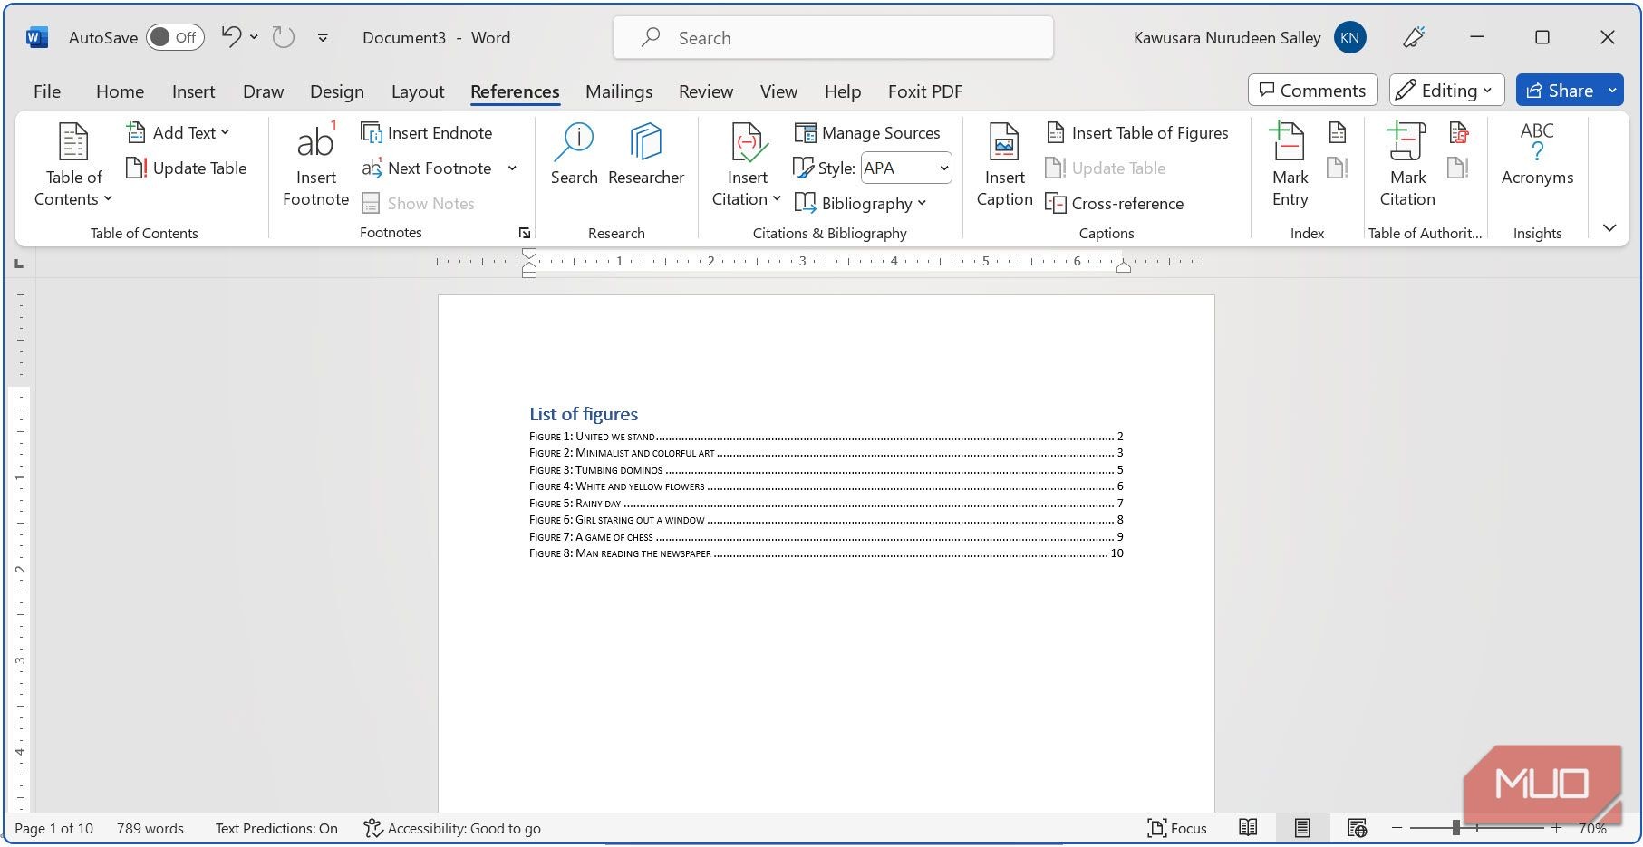Viewport: 1643px width, 847px height.
Task: Collapse the ribbon with chevron
Action: click(1609, 227)
